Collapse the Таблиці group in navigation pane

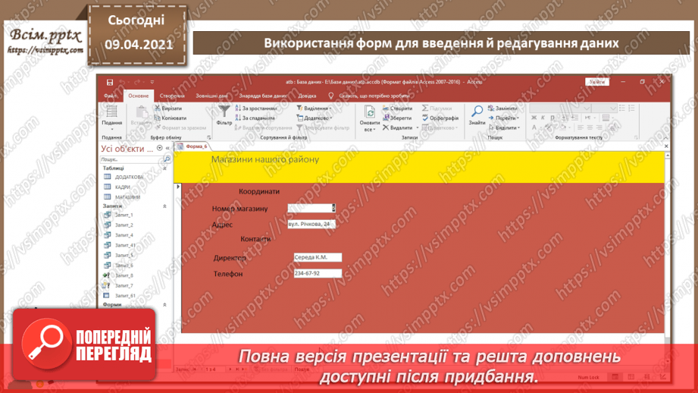pos(165,168)
